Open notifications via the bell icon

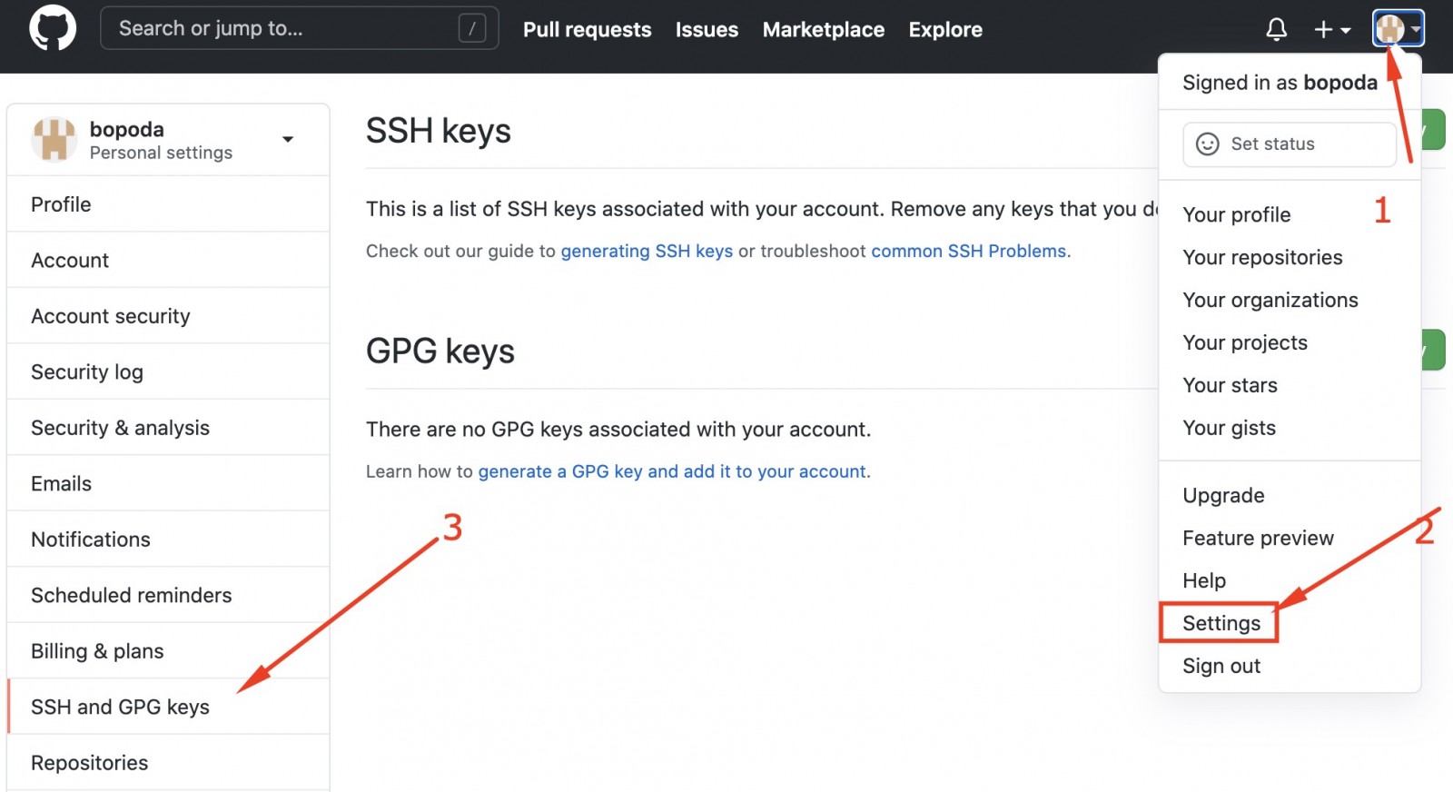[x=1277, y=29]
